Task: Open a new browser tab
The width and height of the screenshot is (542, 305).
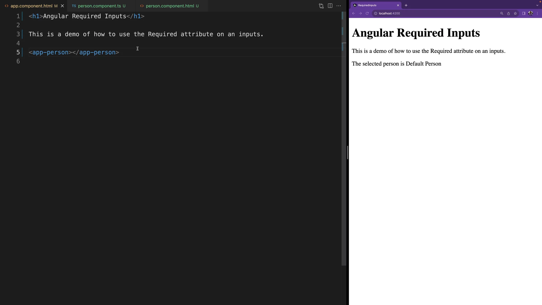Action: (406, 5)
